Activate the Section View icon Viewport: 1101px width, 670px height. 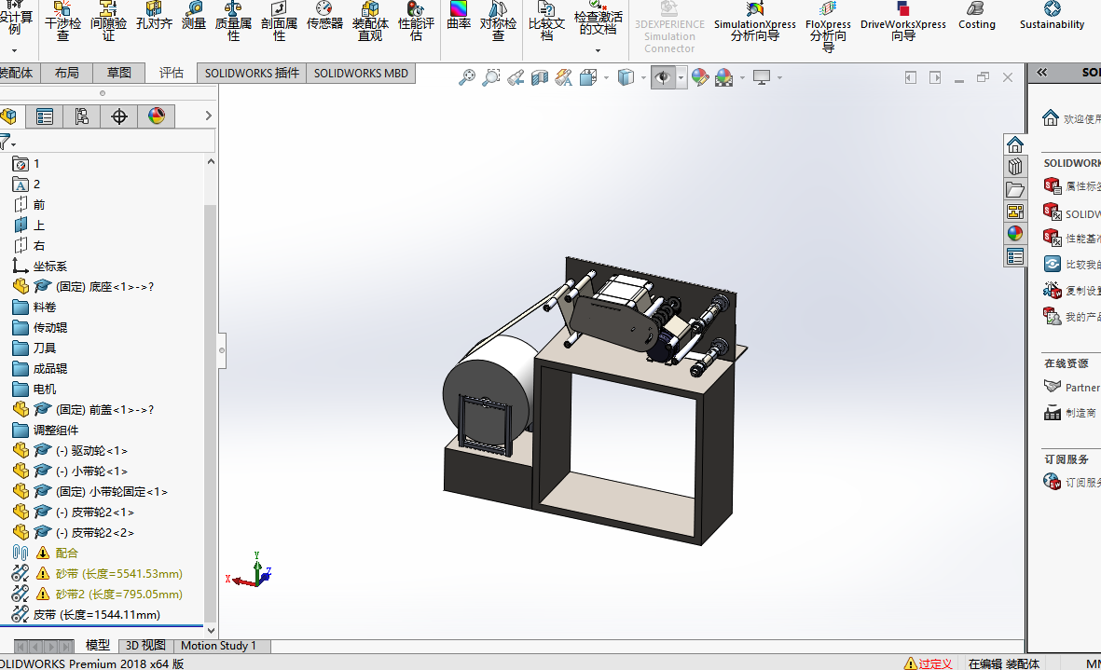click(539, 77)
